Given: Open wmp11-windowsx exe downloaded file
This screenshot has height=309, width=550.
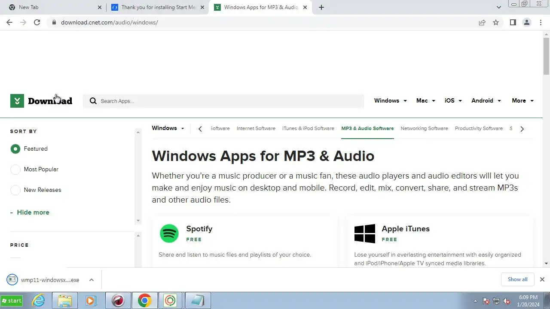Looking at the screenshot, I should point(50,280).
